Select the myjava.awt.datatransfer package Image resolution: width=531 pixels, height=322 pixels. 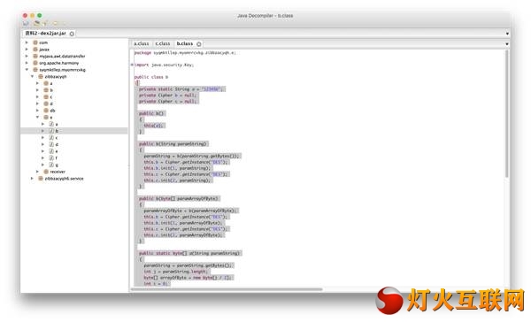point(62,56)
